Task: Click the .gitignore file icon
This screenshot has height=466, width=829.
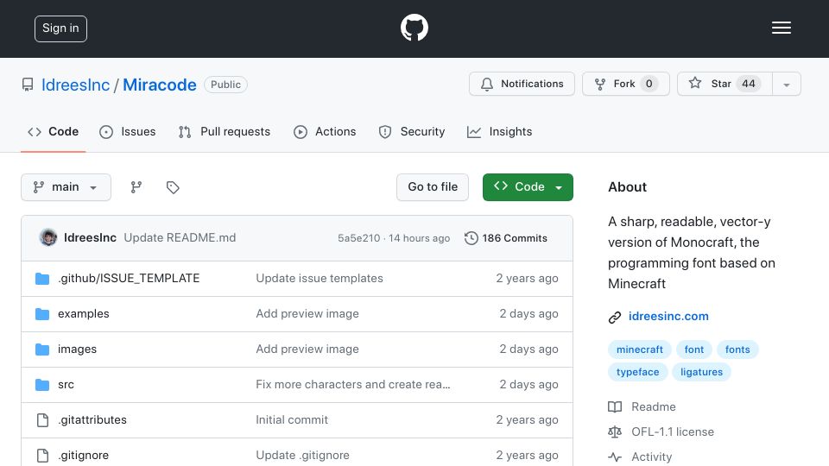Action: [43, 456]
